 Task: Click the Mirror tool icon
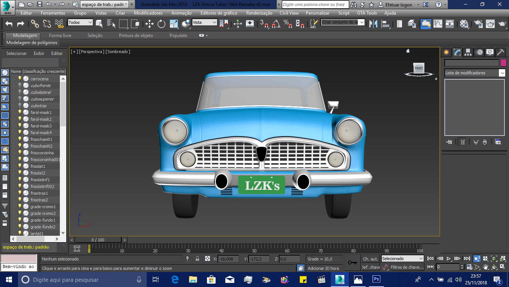(x=373, y=24)
